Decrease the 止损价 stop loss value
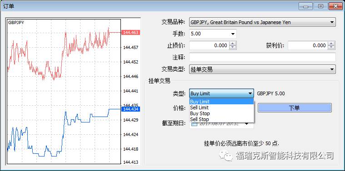 pos(233,48)
